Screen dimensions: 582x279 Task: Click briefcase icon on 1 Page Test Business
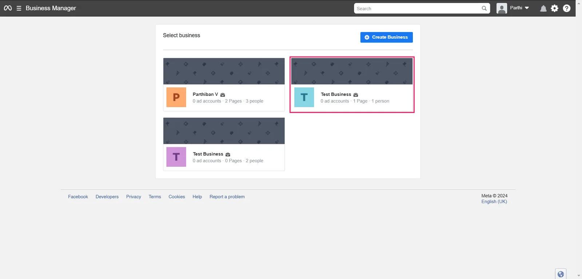coord(356,95)
